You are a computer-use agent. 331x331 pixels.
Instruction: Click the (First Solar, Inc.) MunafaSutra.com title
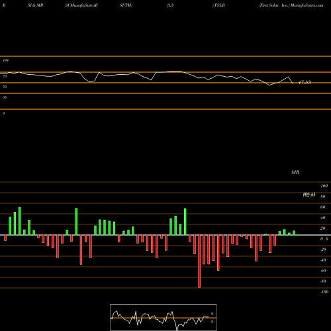[291, 5]
